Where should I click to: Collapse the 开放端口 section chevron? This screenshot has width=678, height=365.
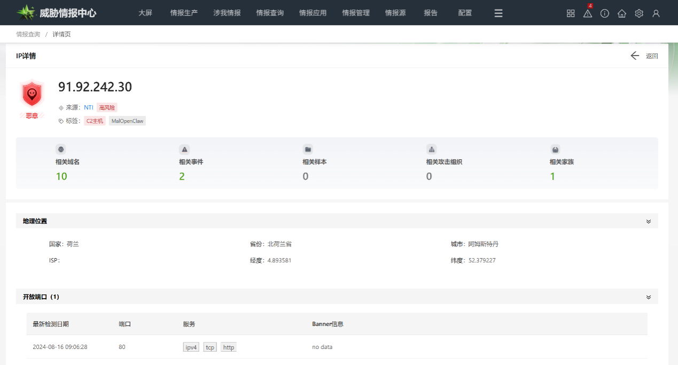coord(649,297)
